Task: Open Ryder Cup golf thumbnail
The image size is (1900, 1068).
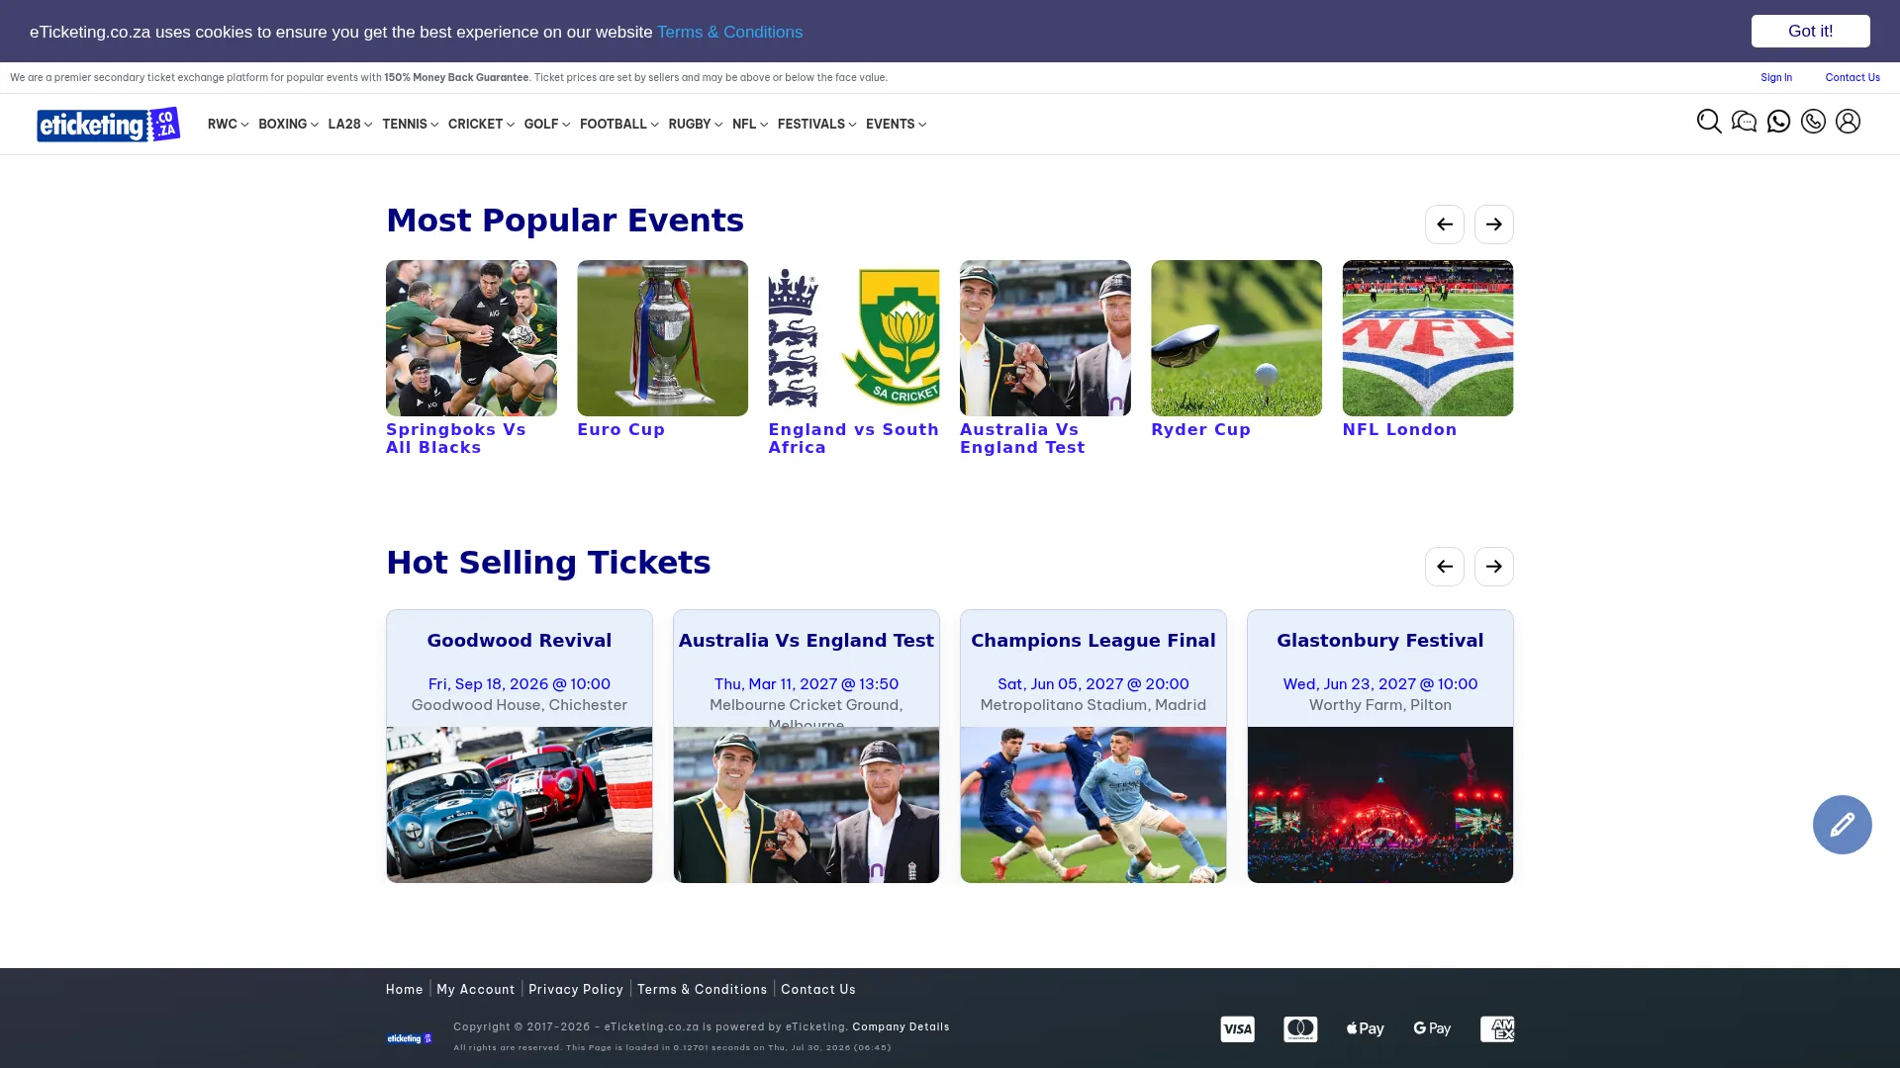Action: pyautogui.click(x=1236, y=338)
